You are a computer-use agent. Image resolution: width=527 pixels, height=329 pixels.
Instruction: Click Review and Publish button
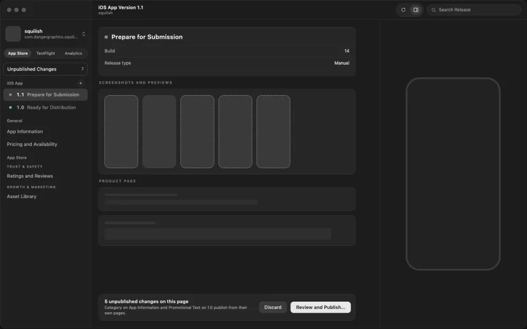(320, 307)
